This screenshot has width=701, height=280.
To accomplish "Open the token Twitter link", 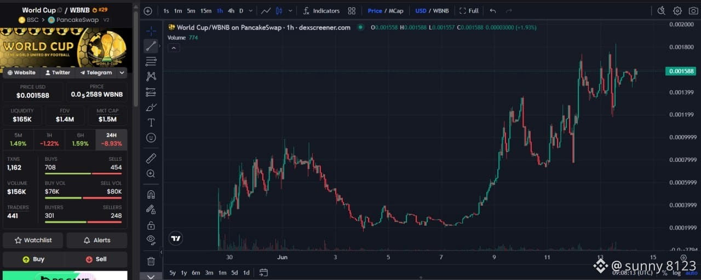I will tap(58, 72).
